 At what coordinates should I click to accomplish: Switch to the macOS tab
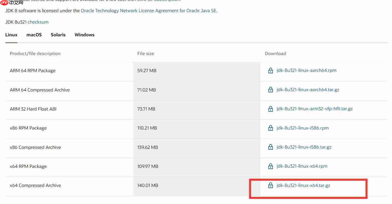(34, 35)
